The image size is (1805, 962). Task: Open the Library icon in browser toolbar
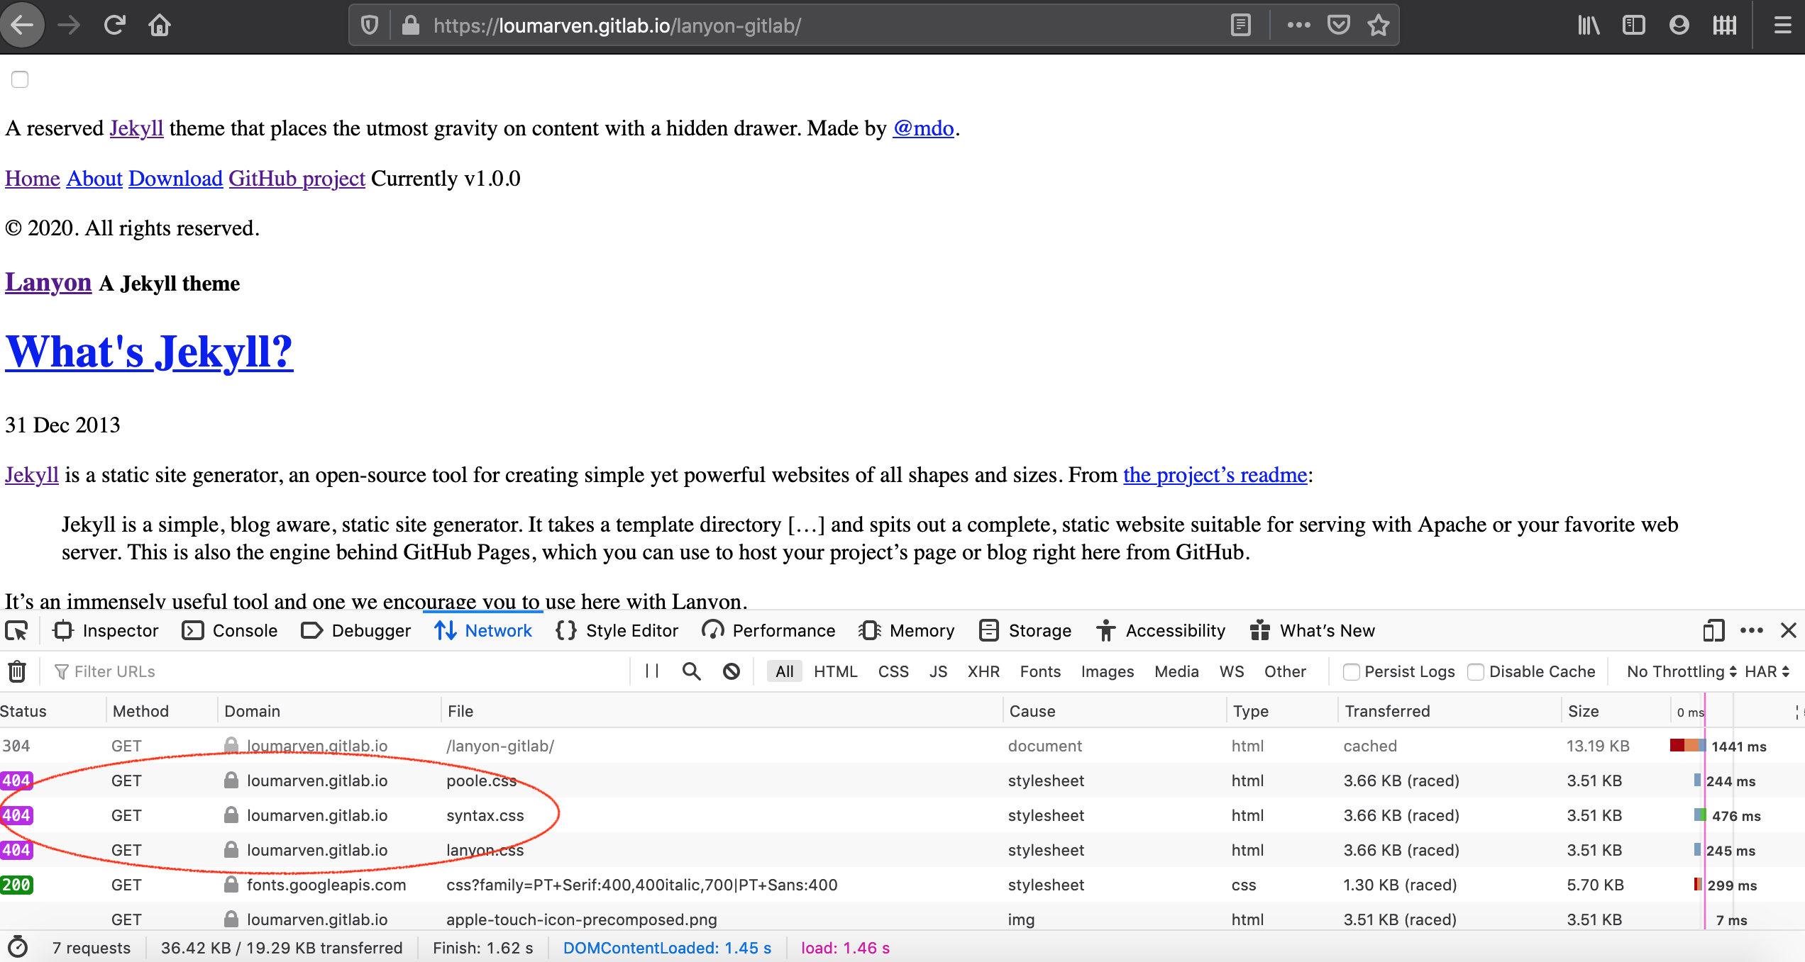click(x=1588, y=26)
